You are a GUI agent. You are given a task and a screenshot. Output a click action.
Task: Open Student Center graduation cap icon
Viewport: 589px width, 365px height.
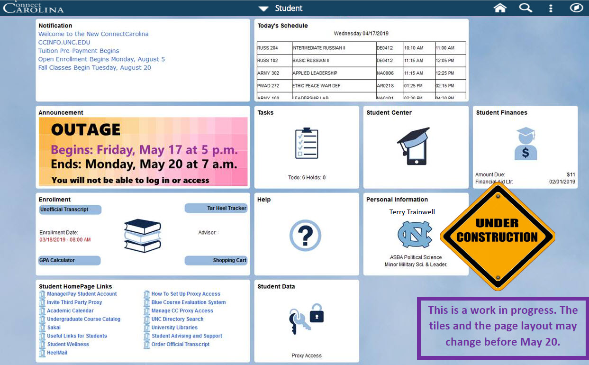coord(413,146)
